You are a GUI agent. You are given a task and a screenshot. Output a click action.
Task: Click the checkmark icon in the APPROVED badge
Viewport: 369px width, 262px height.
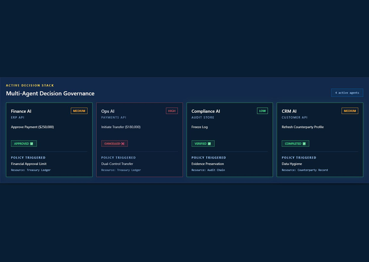(32, 144)
